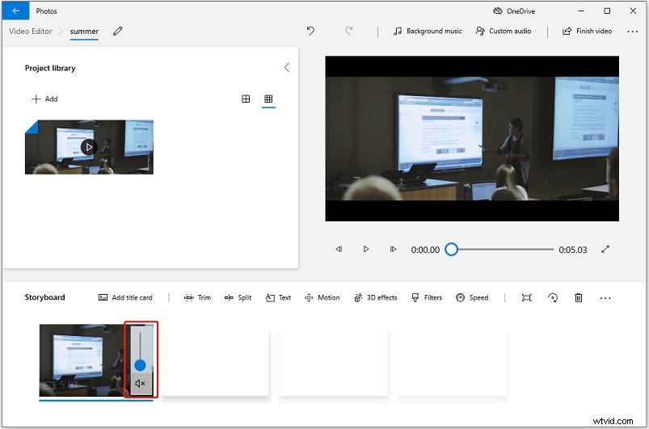Click the Video Editor breadcrumb
The height and width of the screenshot is (429, 649).
tap(31, 31)
